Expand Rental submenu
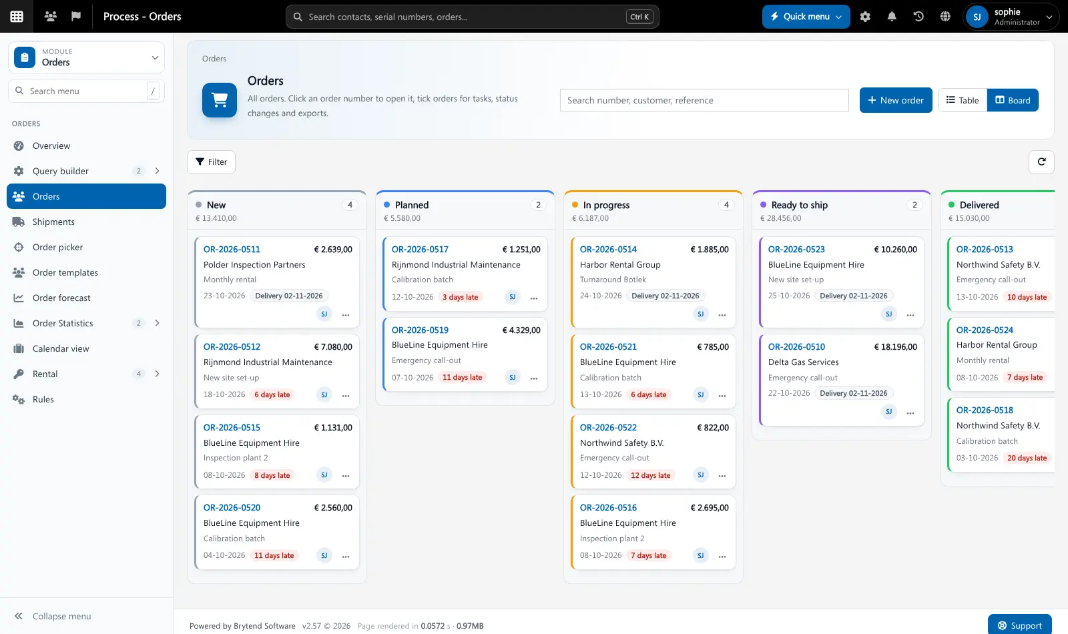The width and height of the screenshot is (1068, 634). [157, 374]
